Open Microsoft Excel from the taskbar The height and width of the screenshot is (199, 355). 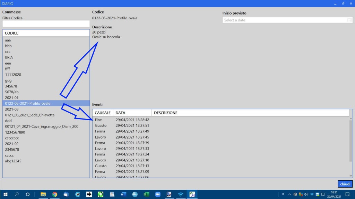click(146, 194)
